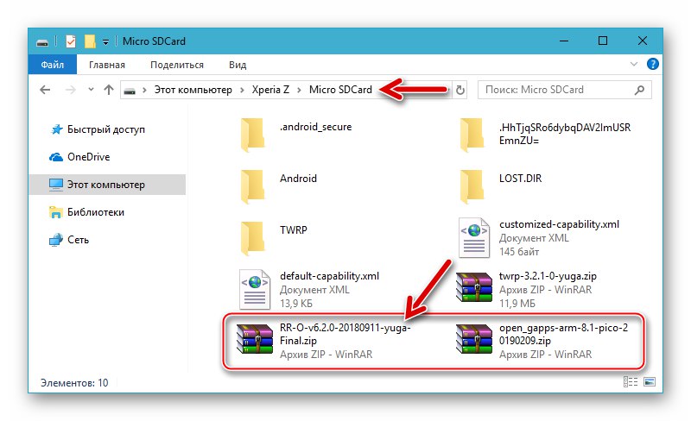Refresh the folder view
The width and height of the screenshot is (691, 421).
460,91
